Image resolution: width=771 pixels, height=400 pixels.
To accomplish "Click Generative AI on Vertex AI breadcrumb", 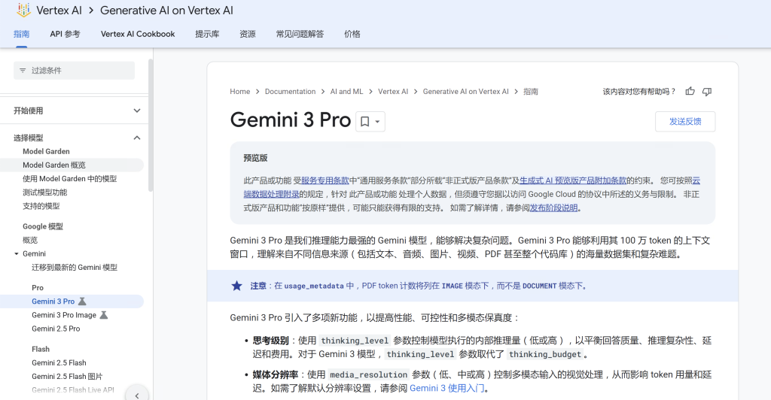I will (465, 91).
